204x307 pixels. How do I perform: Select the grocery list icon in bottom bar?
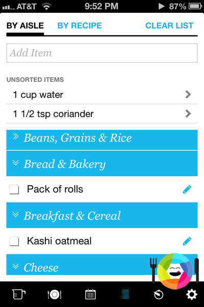tap(125, 294)
